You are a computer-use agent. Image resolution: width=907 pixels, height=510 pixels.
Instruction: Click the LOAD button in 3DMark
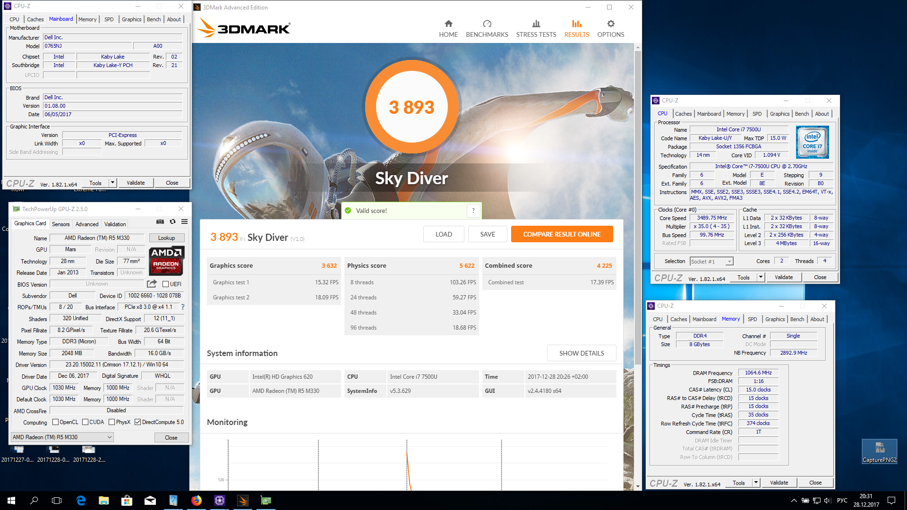click(x=444, y=234)
